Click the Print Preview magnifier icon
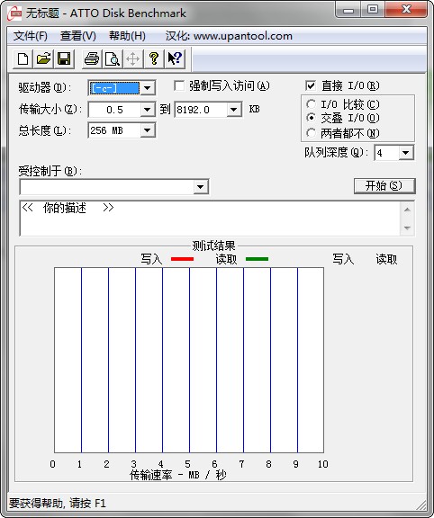The width and height of the screenshot is (434, 518). pos(113,58)
